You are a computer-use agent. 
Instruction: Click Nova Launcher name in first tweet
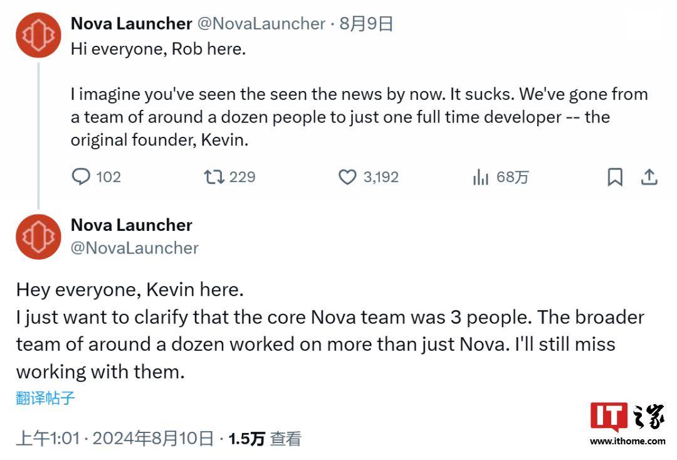pyautogui.click(x=131, y=24)
